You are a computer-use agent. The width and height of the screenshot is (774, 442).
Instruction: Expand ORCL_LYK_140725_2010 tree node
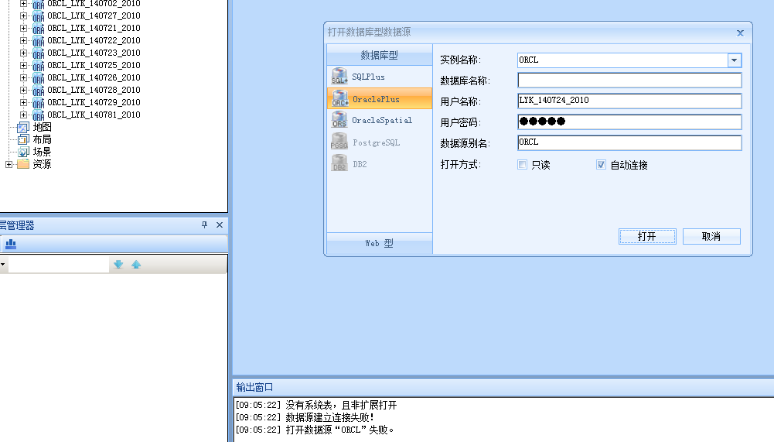point(23,65)
